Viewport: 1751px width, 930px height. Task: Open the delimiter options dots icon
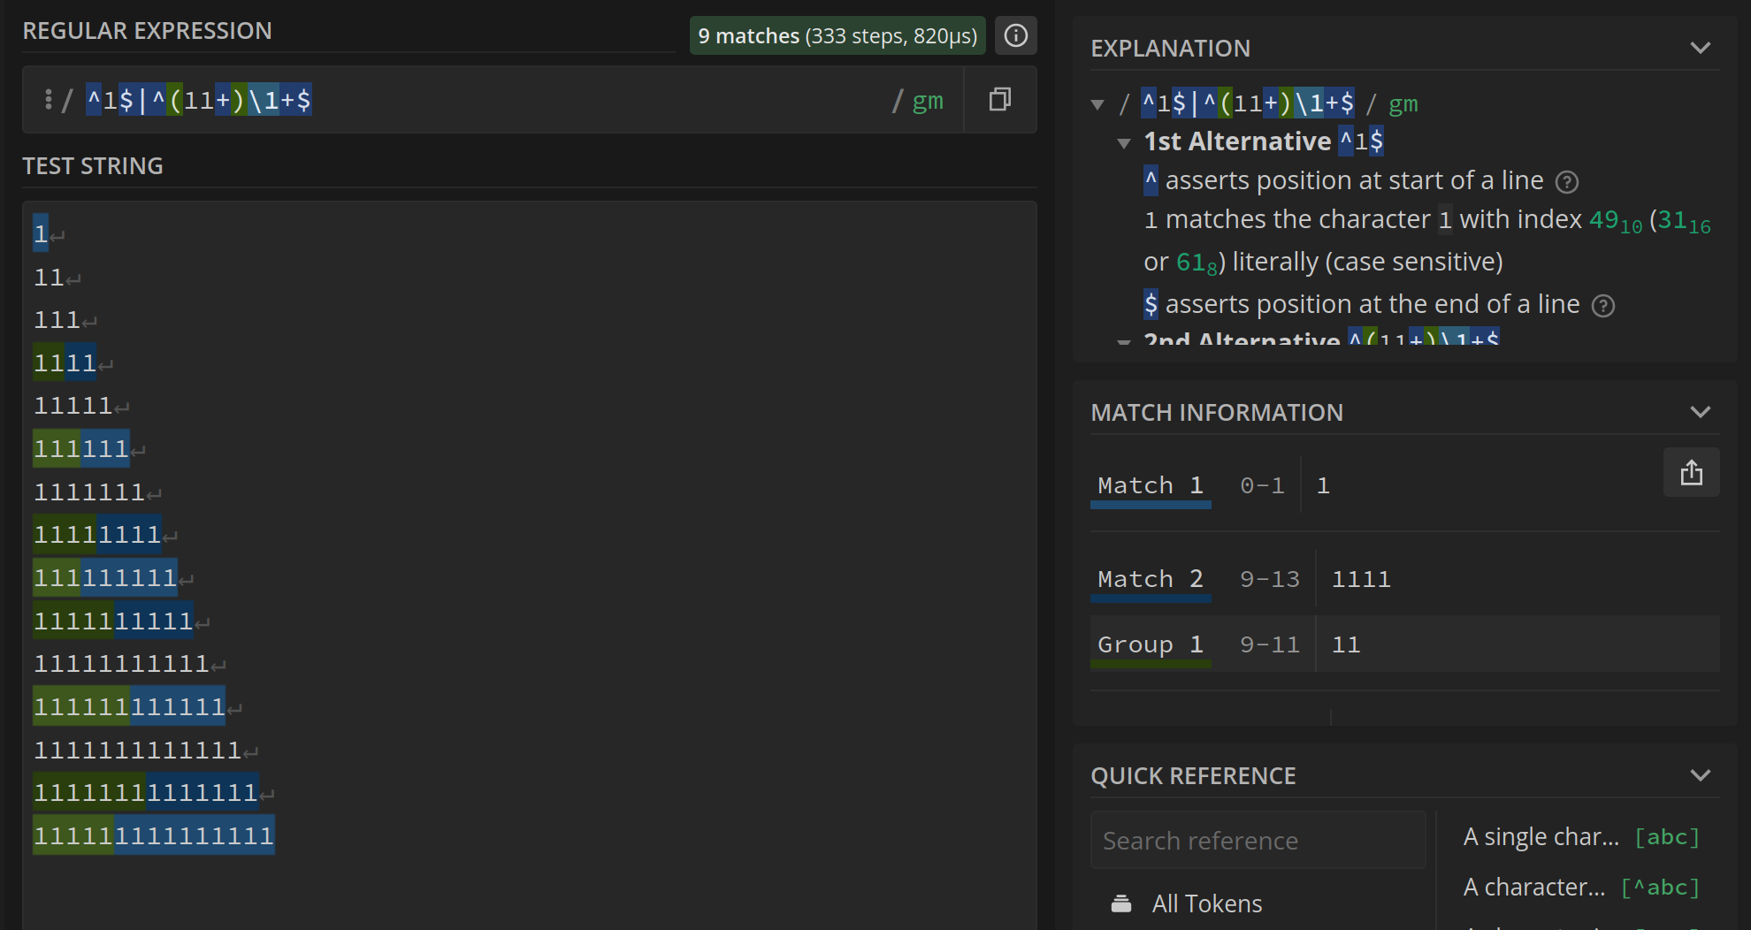[x=48, y=99]
